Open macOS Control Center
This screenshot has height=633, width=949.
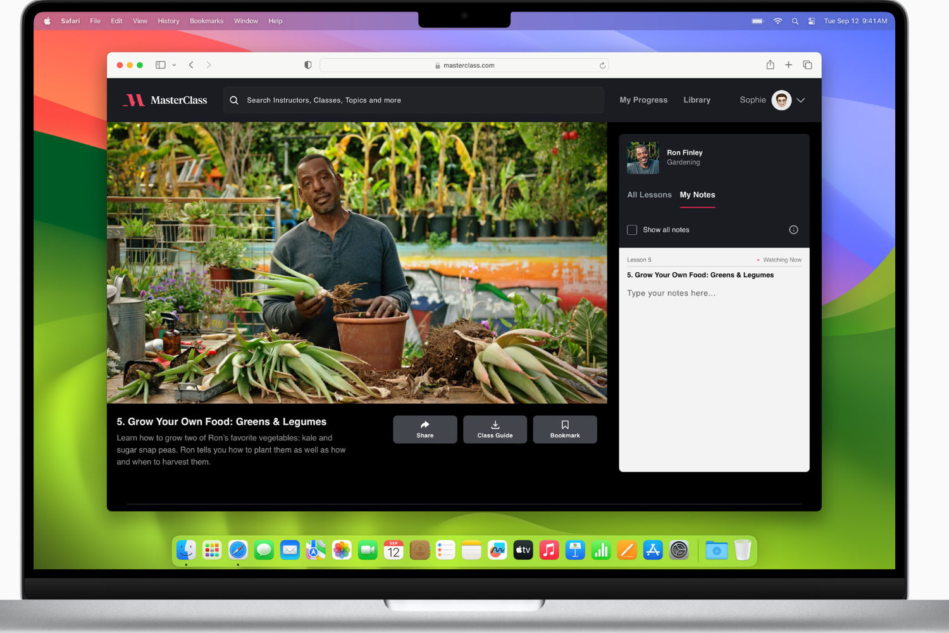point(811,21)
